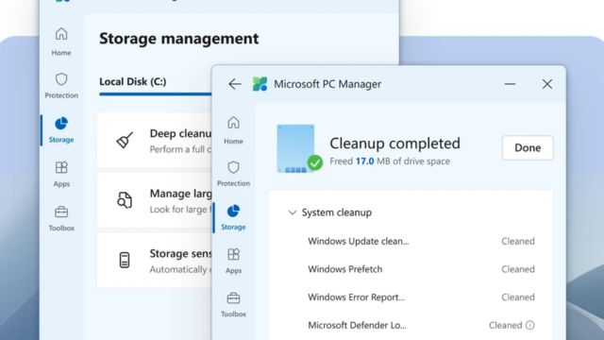Click Cleaned status for Windows Error Report
604x340 pixels.
click(518, 297)
